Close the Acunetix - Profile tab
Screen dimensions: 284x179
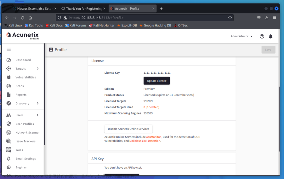[153, 9]
